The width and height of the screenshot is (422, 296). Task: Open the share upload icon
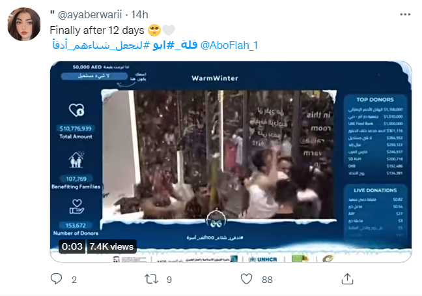click(x=347, y=279)
